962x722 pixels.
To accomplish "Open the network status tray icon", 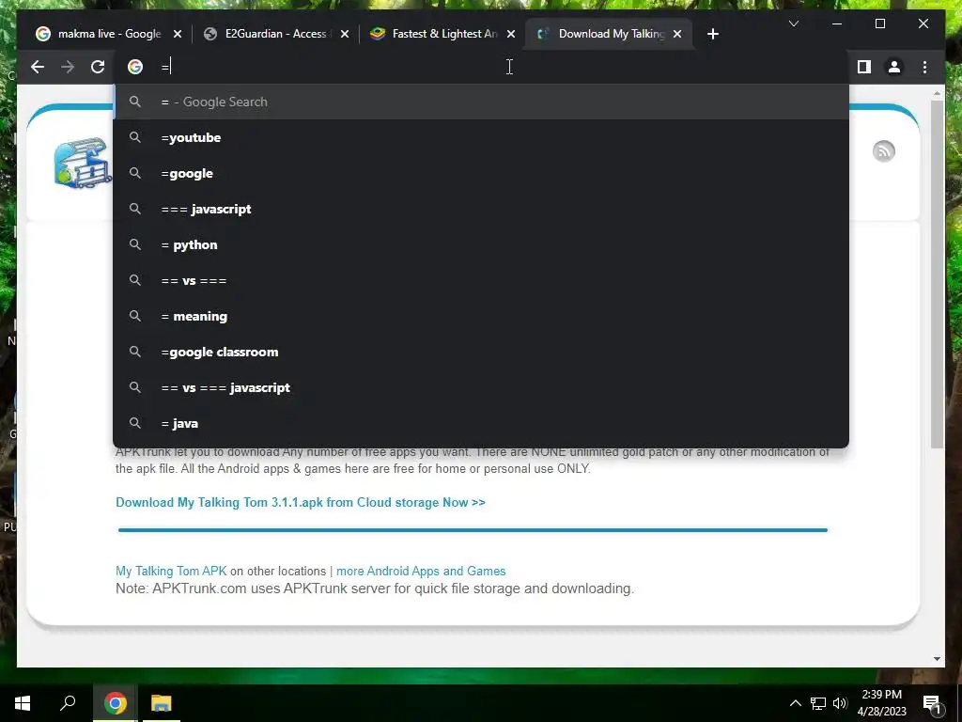I will [x=818, y=703].
